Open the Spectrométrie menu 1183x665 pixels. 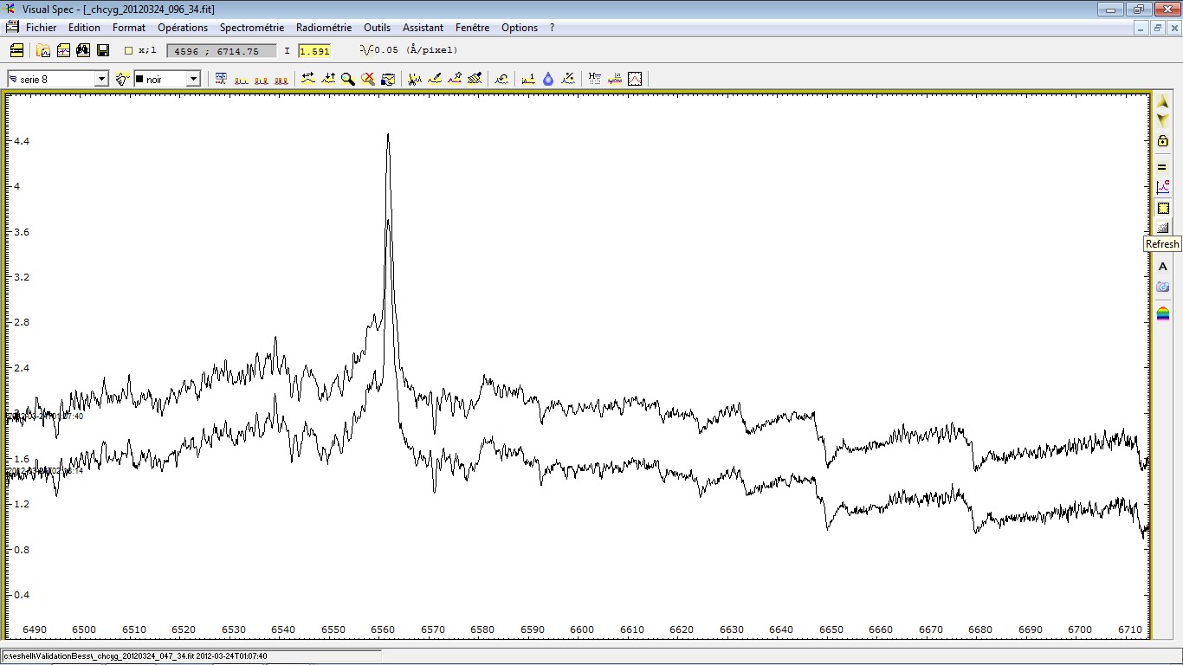(x=251, y=28)
